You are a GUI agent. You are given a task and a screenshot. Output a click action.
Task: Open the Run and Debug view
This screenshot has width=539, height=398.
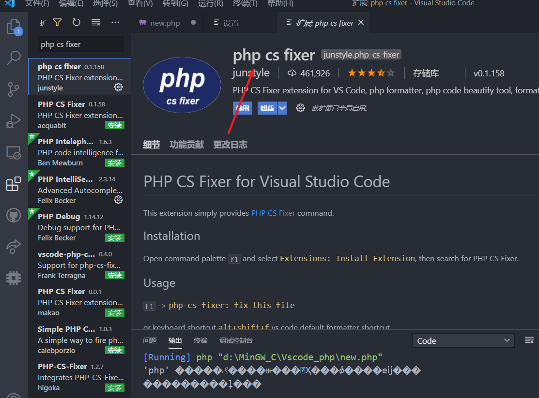click(14, 120)
